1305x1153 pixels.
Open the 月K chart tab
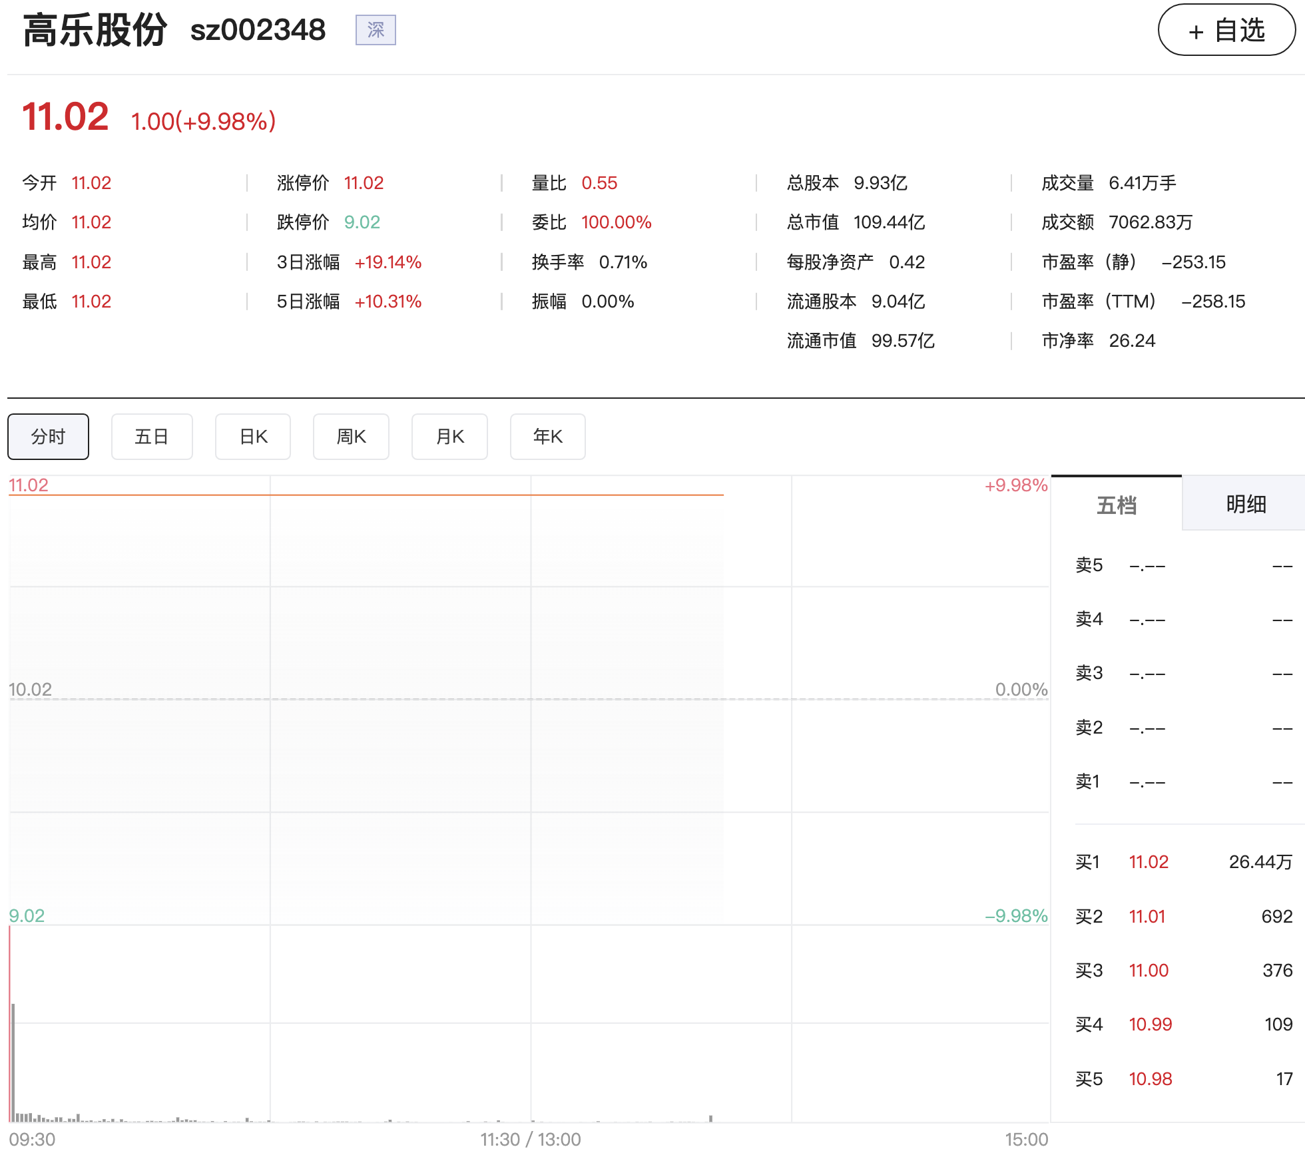pos(450,437)
